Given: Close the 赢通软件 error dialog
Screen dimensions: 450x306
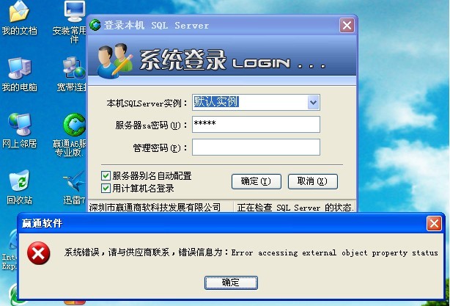Looking at the screenshot, I should [434, 224].
